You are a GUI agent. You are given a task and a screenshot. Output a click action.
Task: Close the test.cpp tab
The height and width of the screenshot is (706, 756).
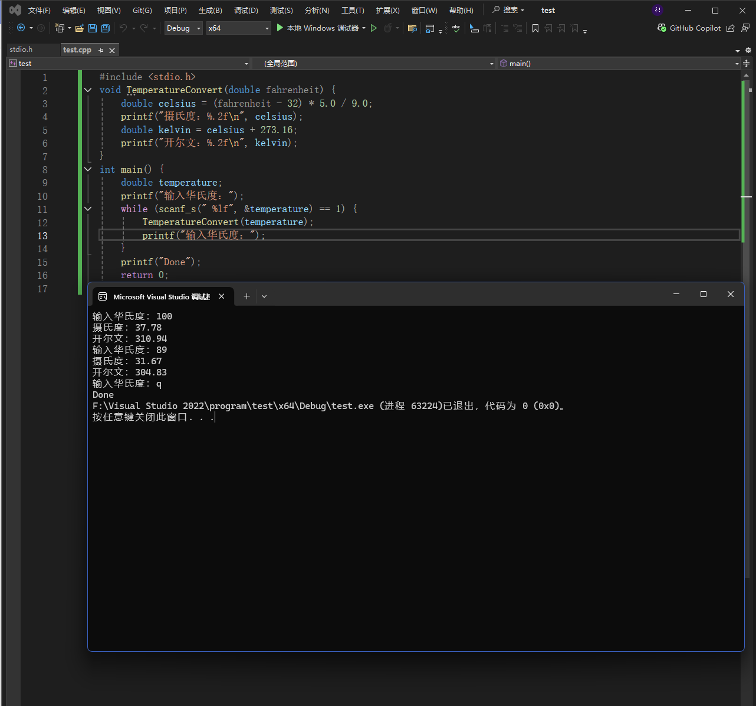click(112, 50)
